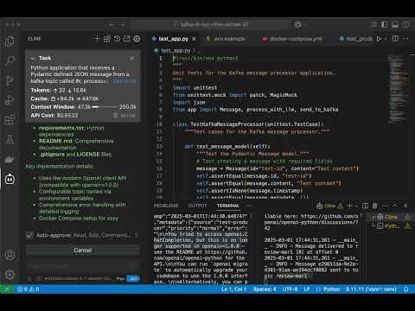Image resolution: width=415 pixels, height=311 pixels.
Task: Delete task button beside API Cost
Action: (124, 116)
